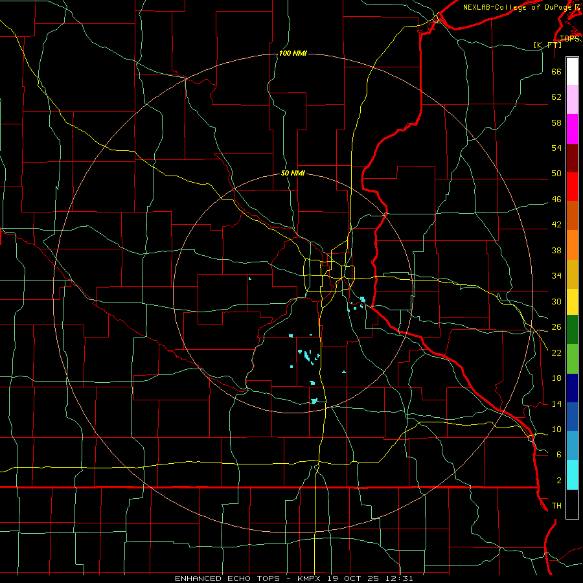Click the legend value 42
This screenshot has height=583, width=583.
(556, 225)
